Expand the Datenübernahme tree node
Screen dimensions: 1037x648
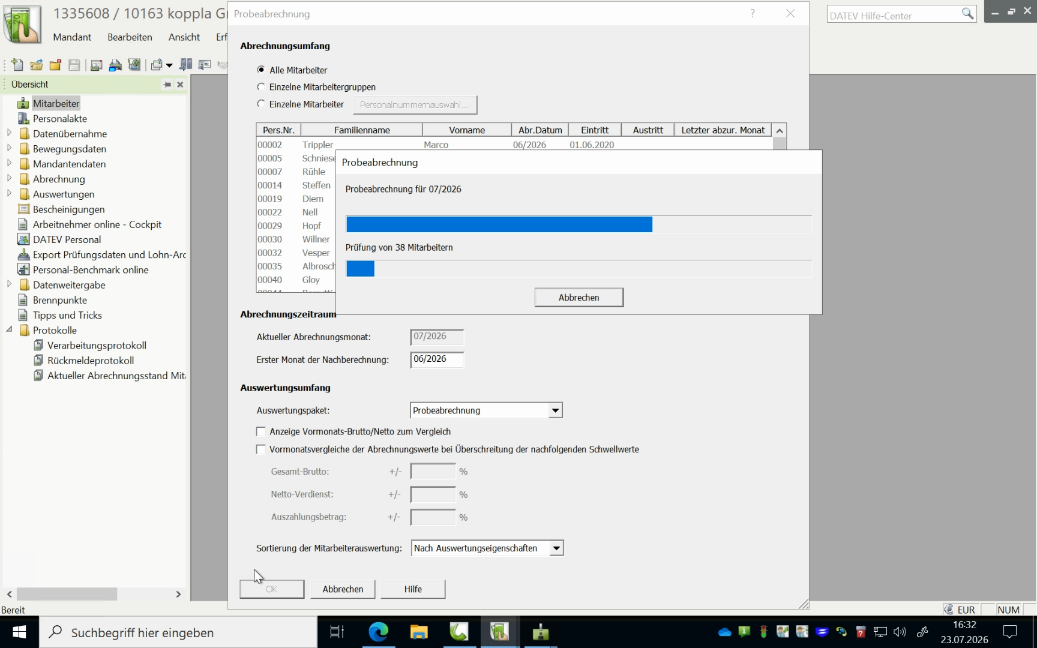point(9,133)
